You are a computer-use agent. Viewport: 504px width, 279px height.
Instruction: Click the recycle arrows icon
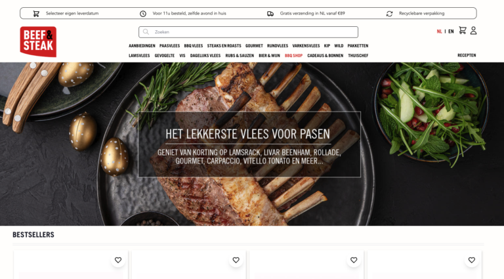[389, 14]
